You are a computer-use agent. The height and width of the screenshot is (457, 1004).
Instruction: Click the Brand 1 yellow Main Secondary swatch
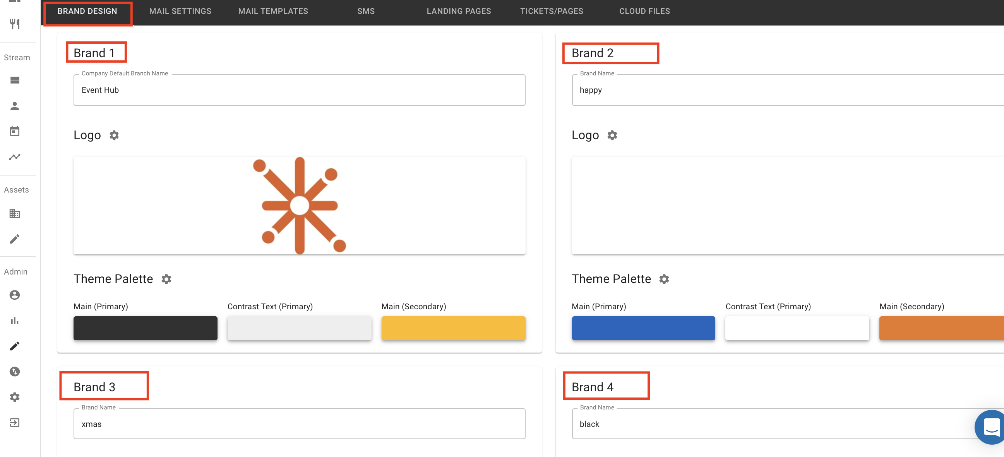(x=453, y=328)
